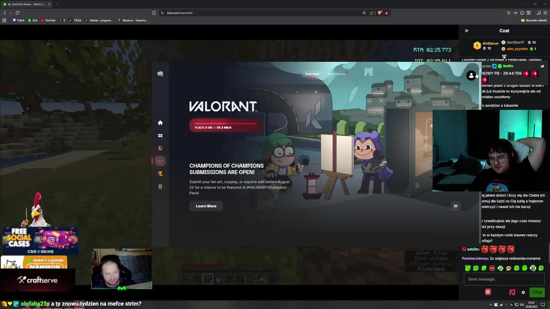550x309 pixels.
Task: Open the Windows notification center
Action: click(x=543, y=305)
